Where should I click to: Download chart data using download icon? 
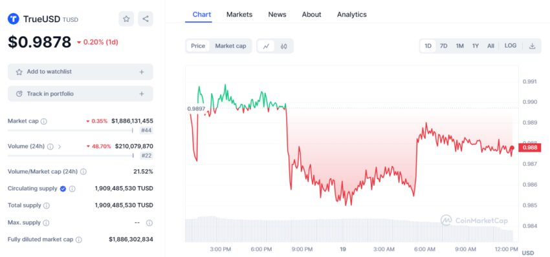pyautogui.click(x=532, y=46)
